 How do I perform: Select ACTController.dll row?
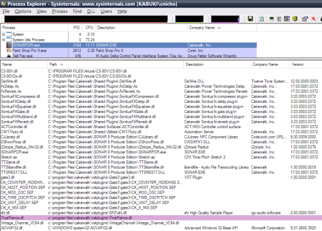(x=161, y=127)
